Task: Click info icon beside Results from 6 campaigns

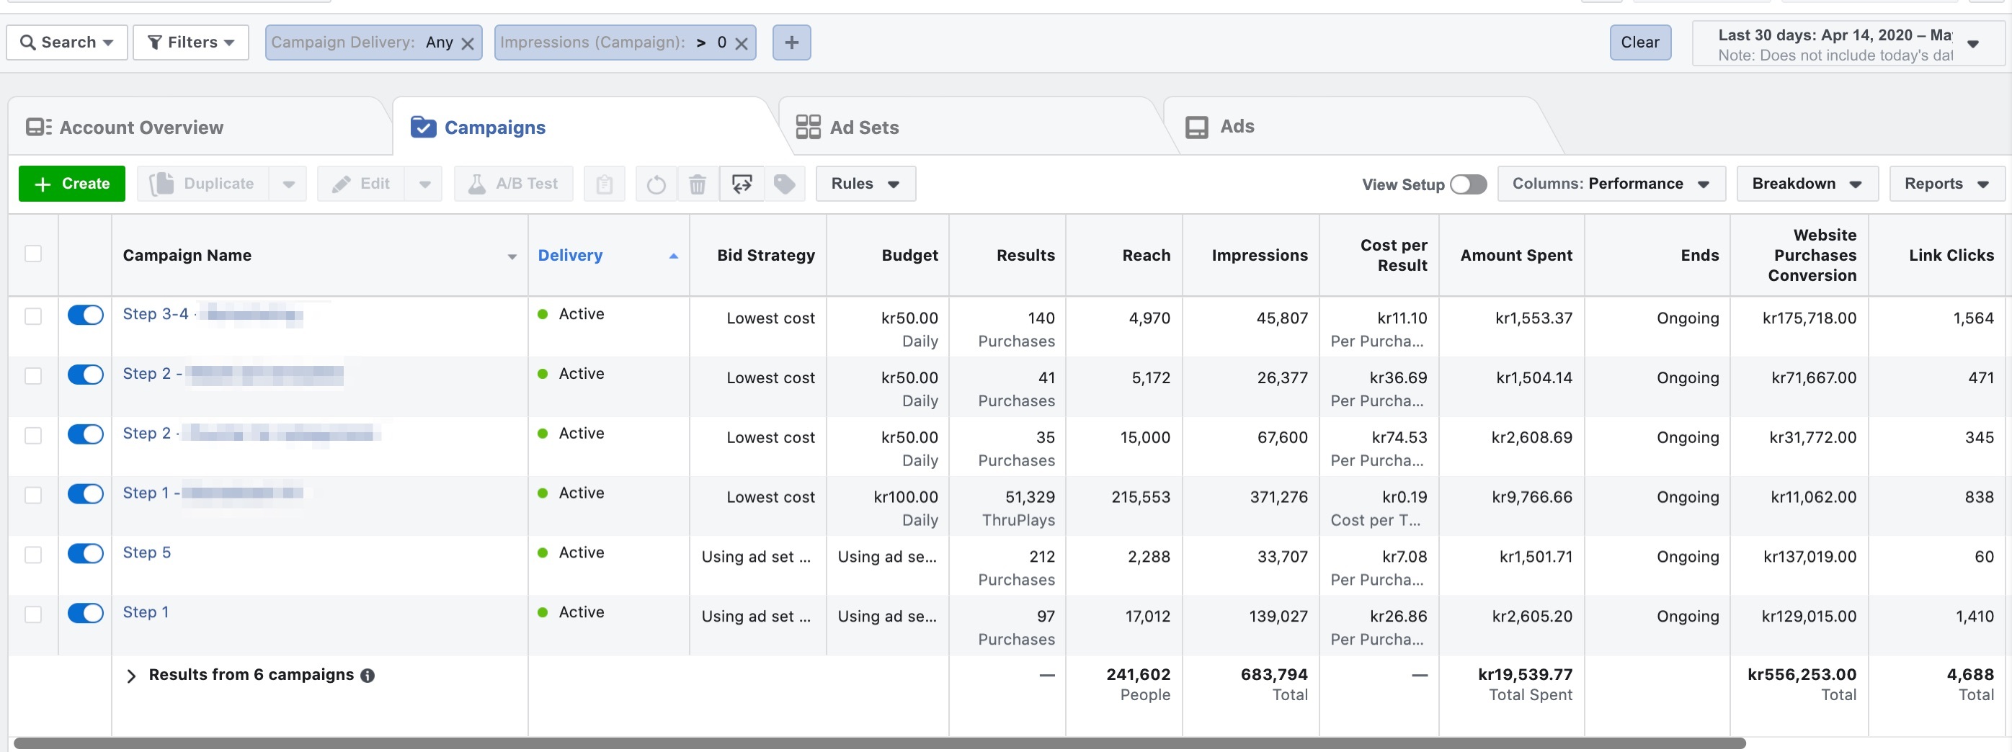Action: click(367, 676)
